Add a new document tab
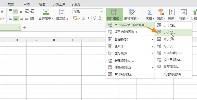Image resolution: width=197 pixels, height=100 pixels. coord(25,28)
